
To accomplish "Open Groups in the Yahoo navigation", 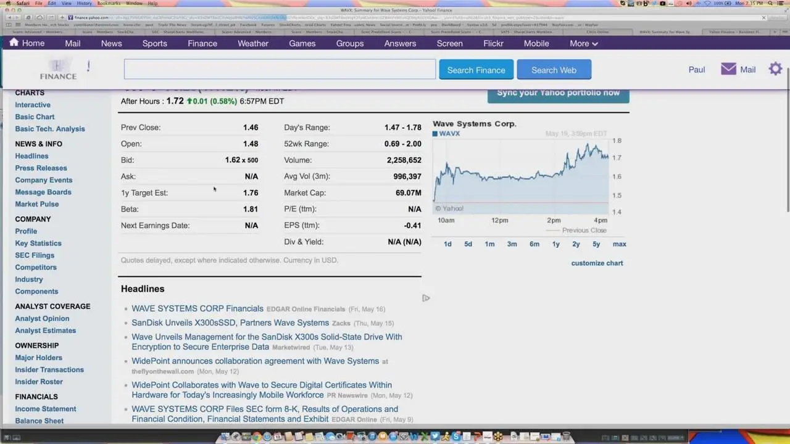I will (x=350, y=43).
